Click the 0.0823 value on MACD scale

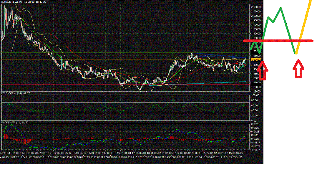255,124
